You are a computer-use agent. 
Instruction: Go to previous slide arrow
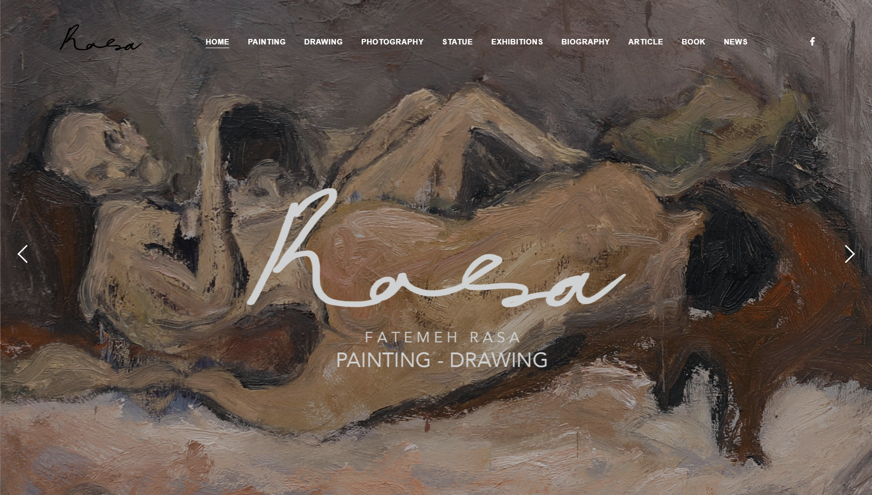coord(22,254)
